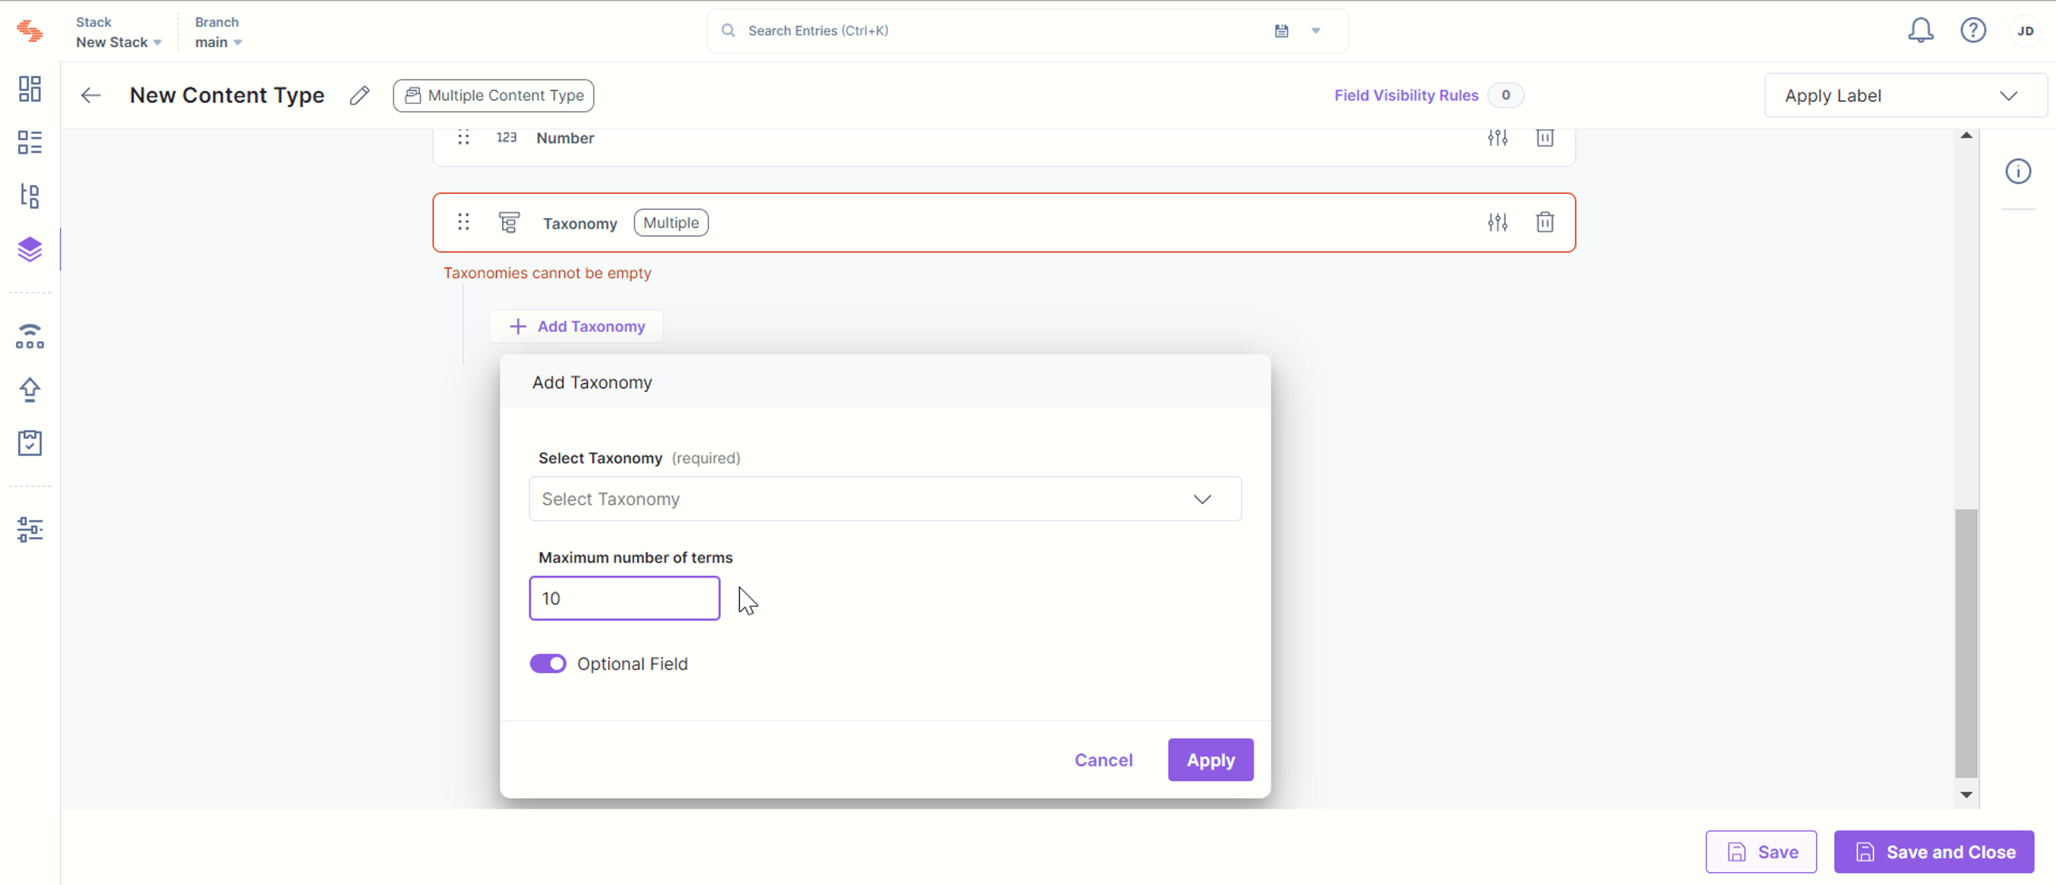Open the Settings sliders icon in sidebar
Viewport: 2056px width, 885px height.
[x=29, y=529]
